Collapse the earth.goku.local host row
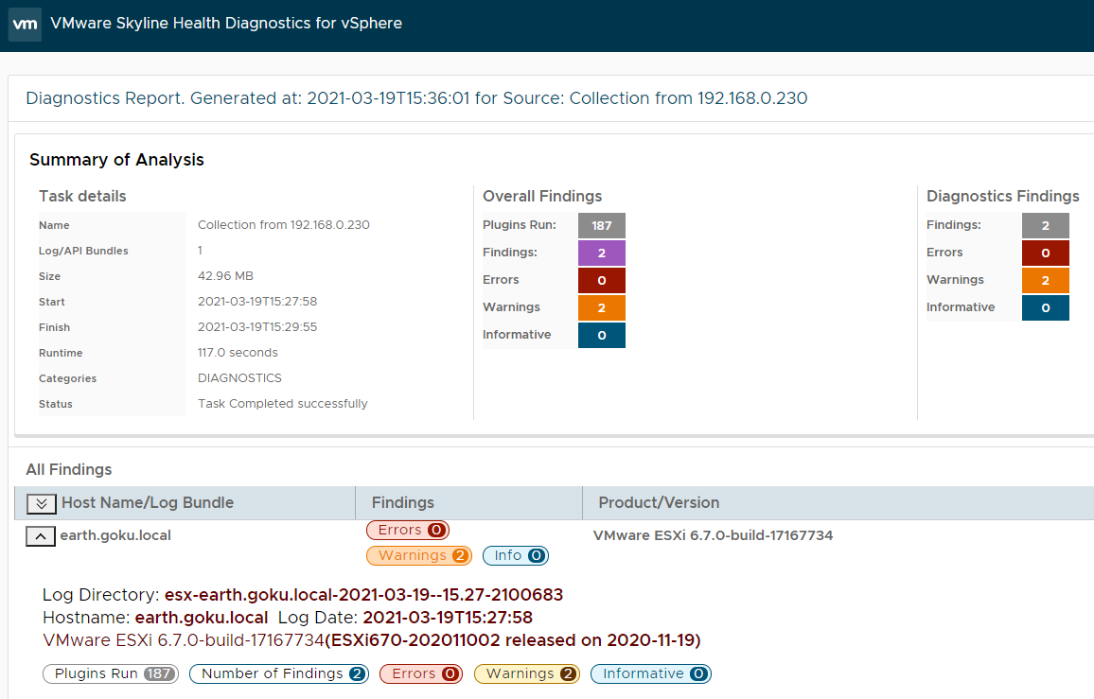1094x699 pixels. click(x=41, y=536)
